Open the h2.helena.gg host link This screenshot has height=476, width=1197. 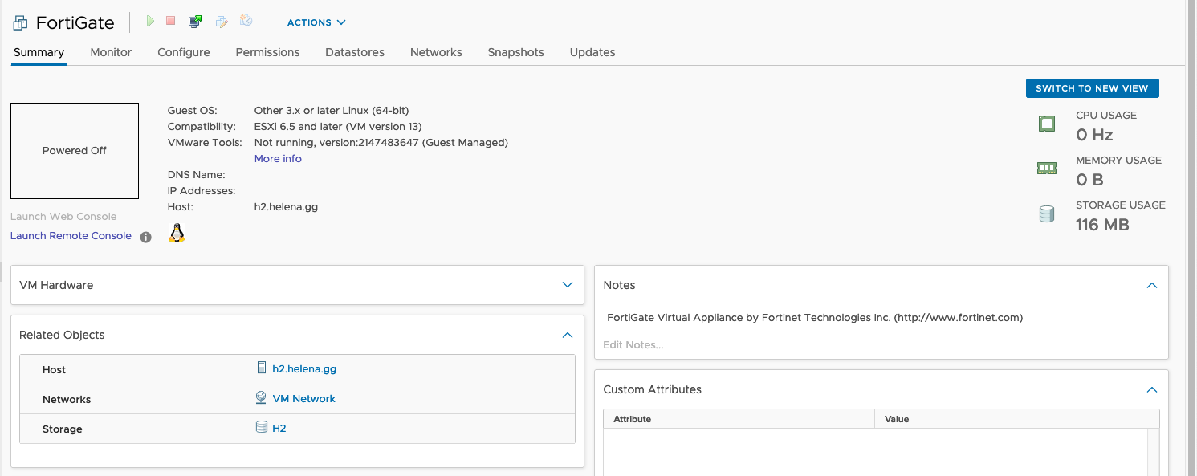(304, 369)
